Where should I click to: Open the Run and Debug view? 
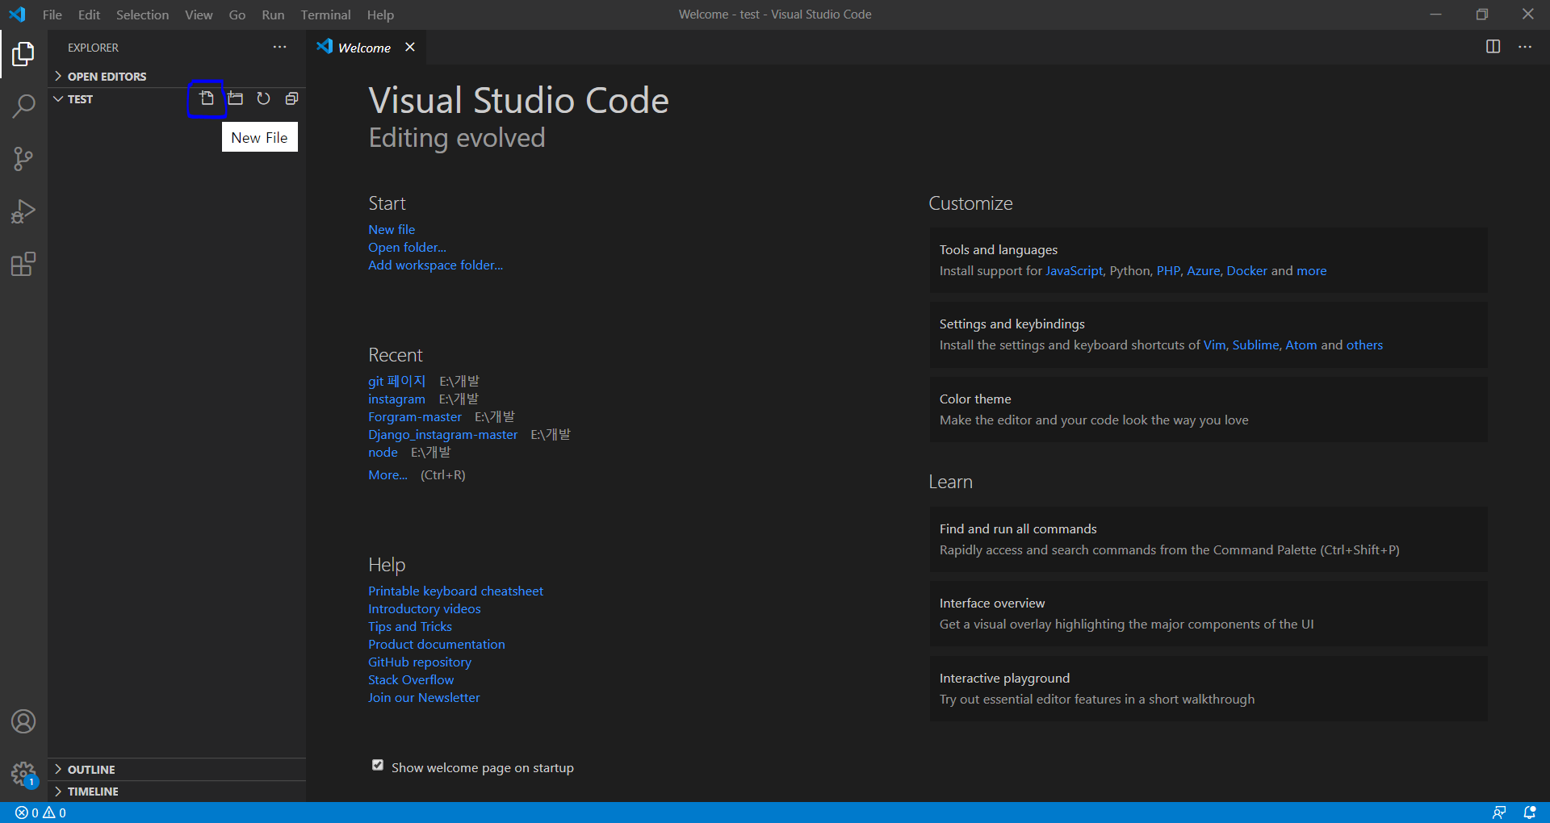tap(23, 211)
